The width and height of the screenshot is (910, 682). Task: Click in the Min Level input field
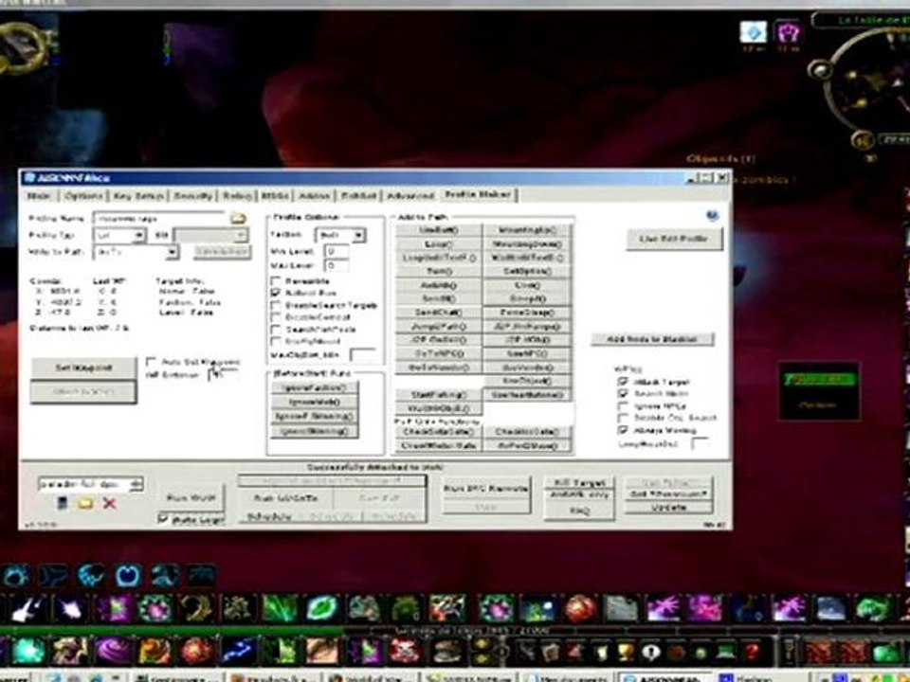click(337, 252)
